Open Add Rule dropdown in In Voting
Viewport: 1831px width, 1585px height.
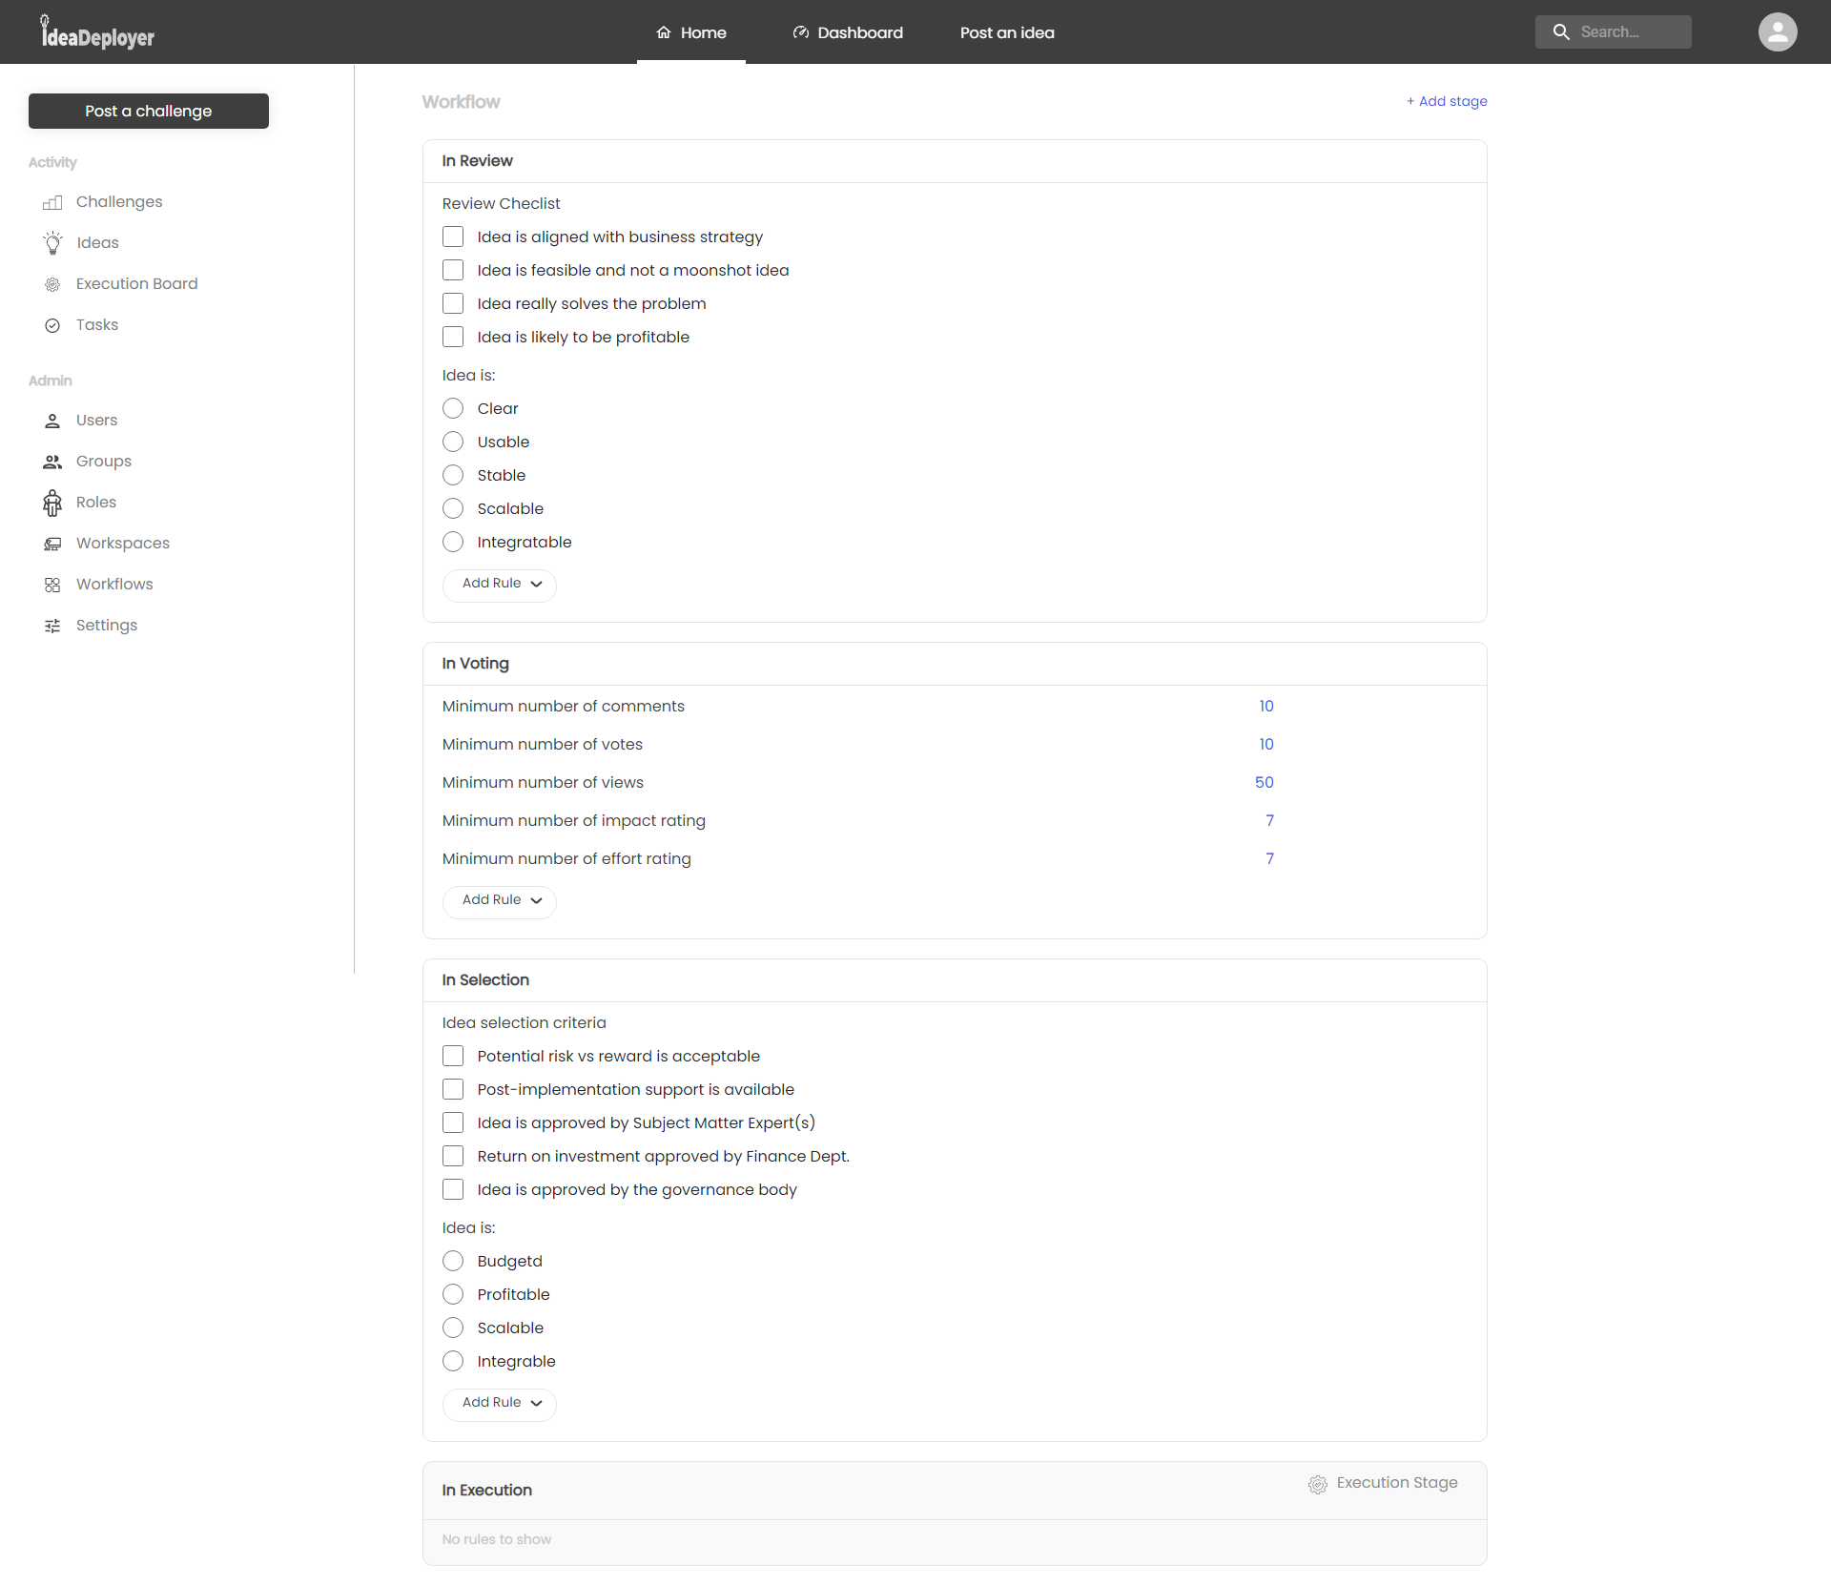click(x=500, y=900)
